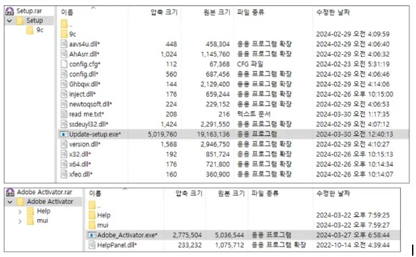This screenshot has height=257, width=416.
Task: Collapse the Adobe Activator tree node
Action: pos(10,202)
